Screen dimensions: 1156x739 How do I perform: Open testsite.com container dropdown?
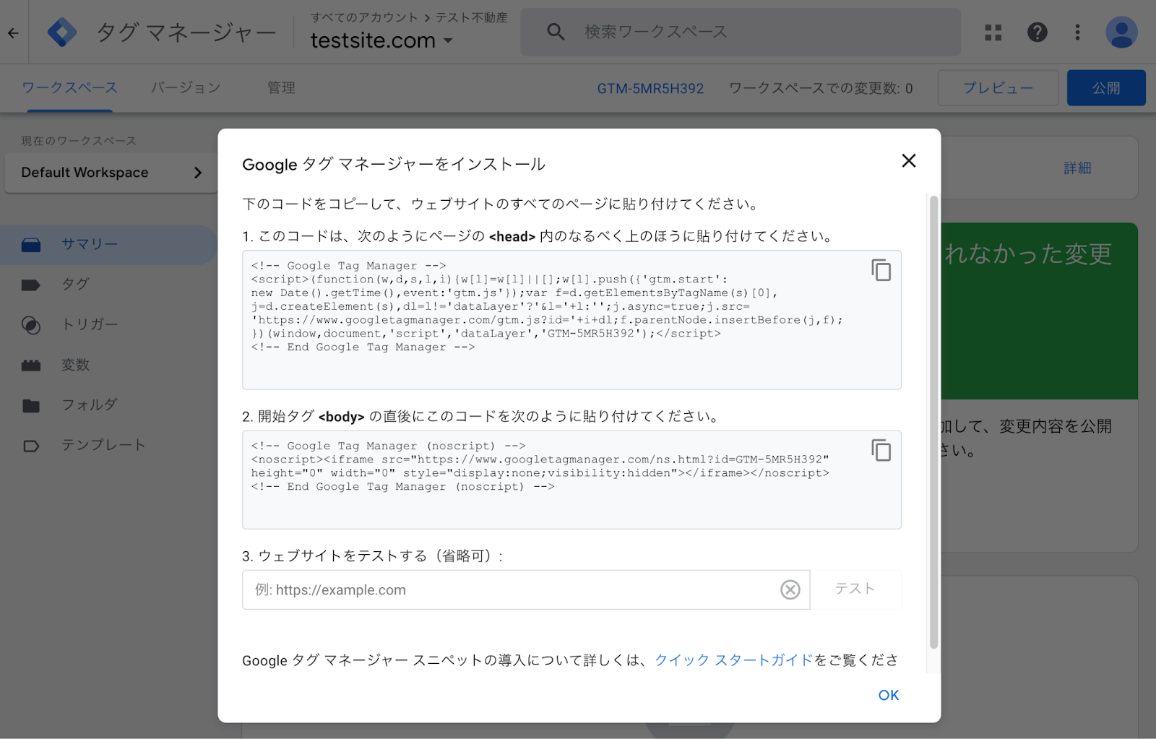(382, 40)
